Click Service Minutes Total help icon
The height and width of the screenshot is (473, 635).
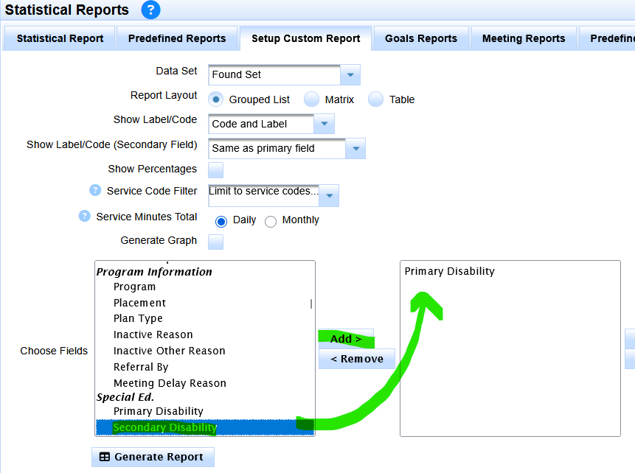point(84,216)
